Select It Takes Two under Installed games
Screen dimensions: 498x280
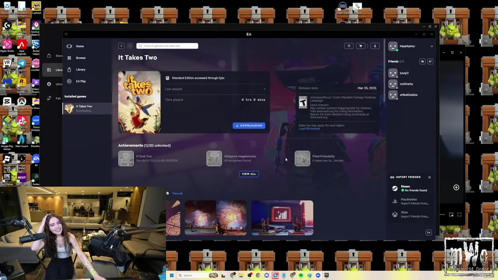click(x=88, y=108)
